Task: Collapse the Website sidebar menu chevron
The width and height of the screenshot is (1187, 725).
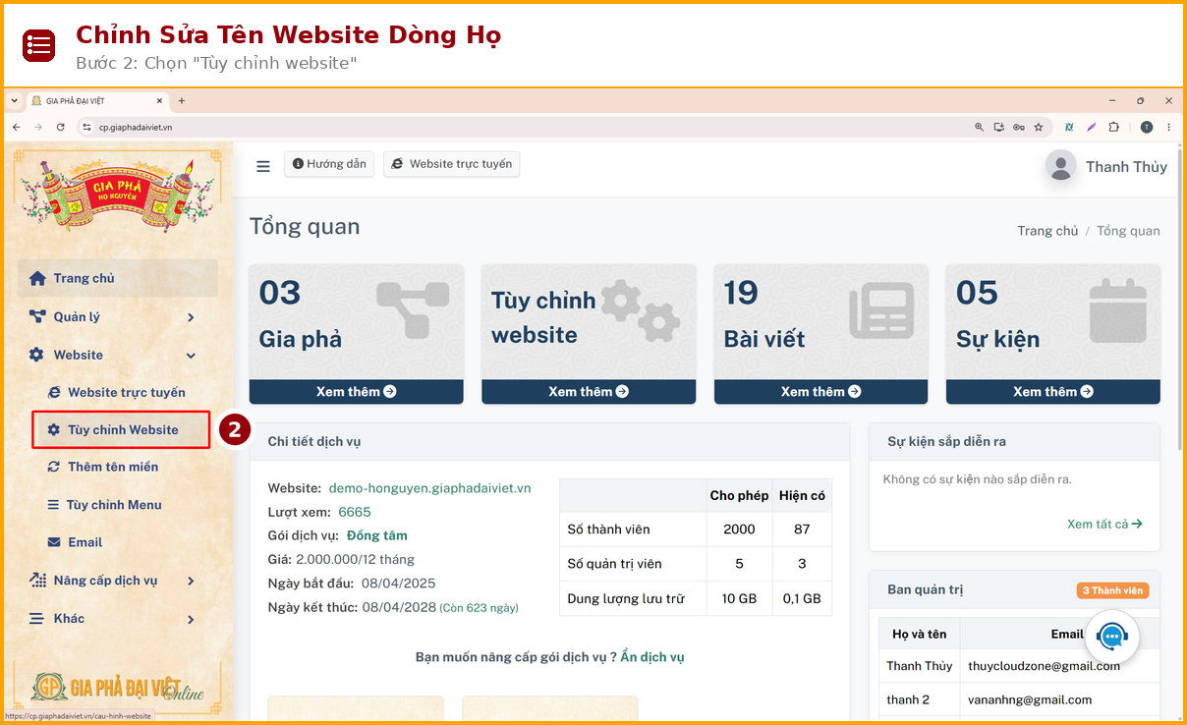Action: pyautogui.click(x=191, y=356)
